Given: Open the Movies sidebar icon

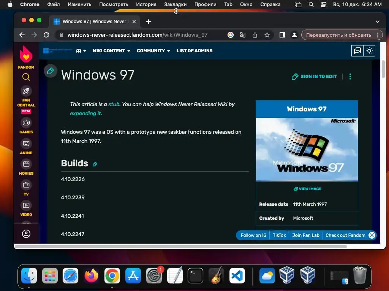Looking at the screenshot, I should coord(26,164).
